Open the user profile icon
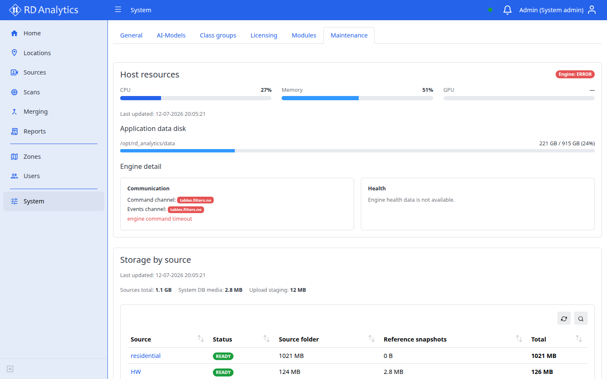Screen dimensions: 607x379 (x=592, y=10)
